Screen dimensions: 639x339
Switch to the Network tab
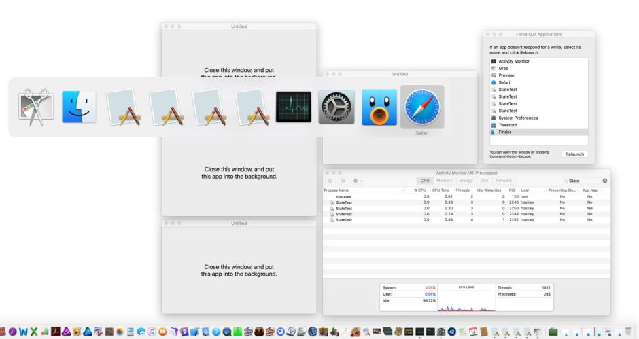pyautogui.click(x=504, y=181)
